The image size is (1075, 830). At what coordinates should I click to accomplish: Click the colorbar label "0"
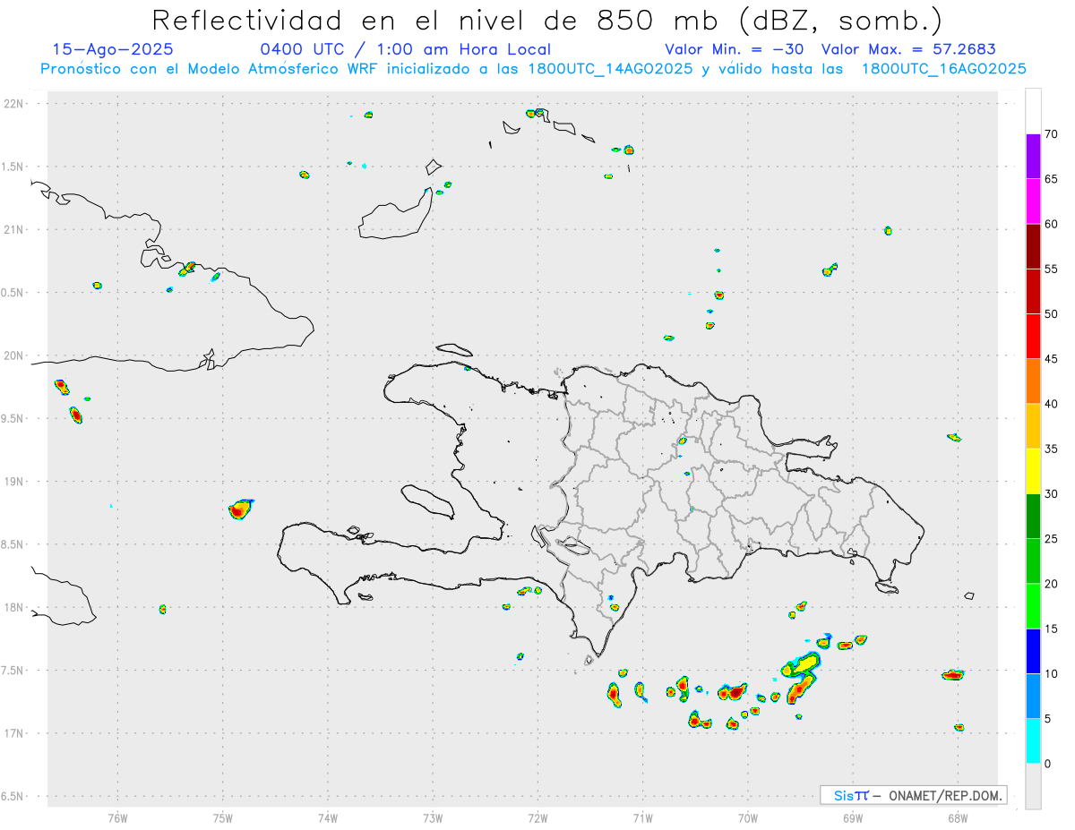click(x=1048, y=764)
